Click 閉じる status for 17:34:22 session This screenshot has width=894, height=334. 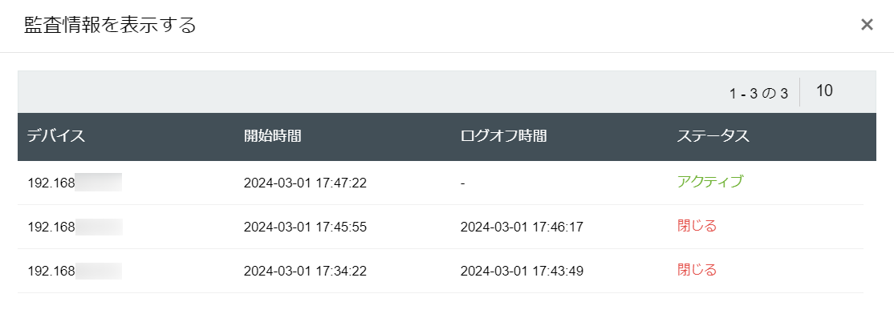(697, 270)
